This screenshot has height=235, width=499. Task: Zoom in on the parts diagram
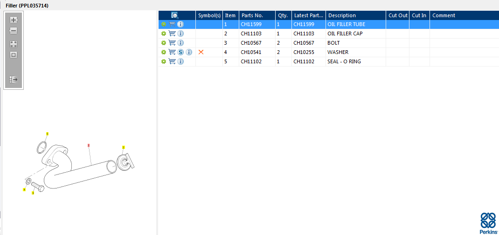click(x=14, y=20)
